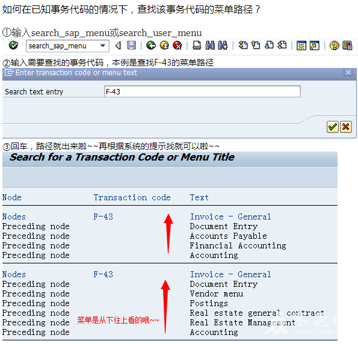Click Real Estate Management row
358x344 pixels.
click(242, 322)
